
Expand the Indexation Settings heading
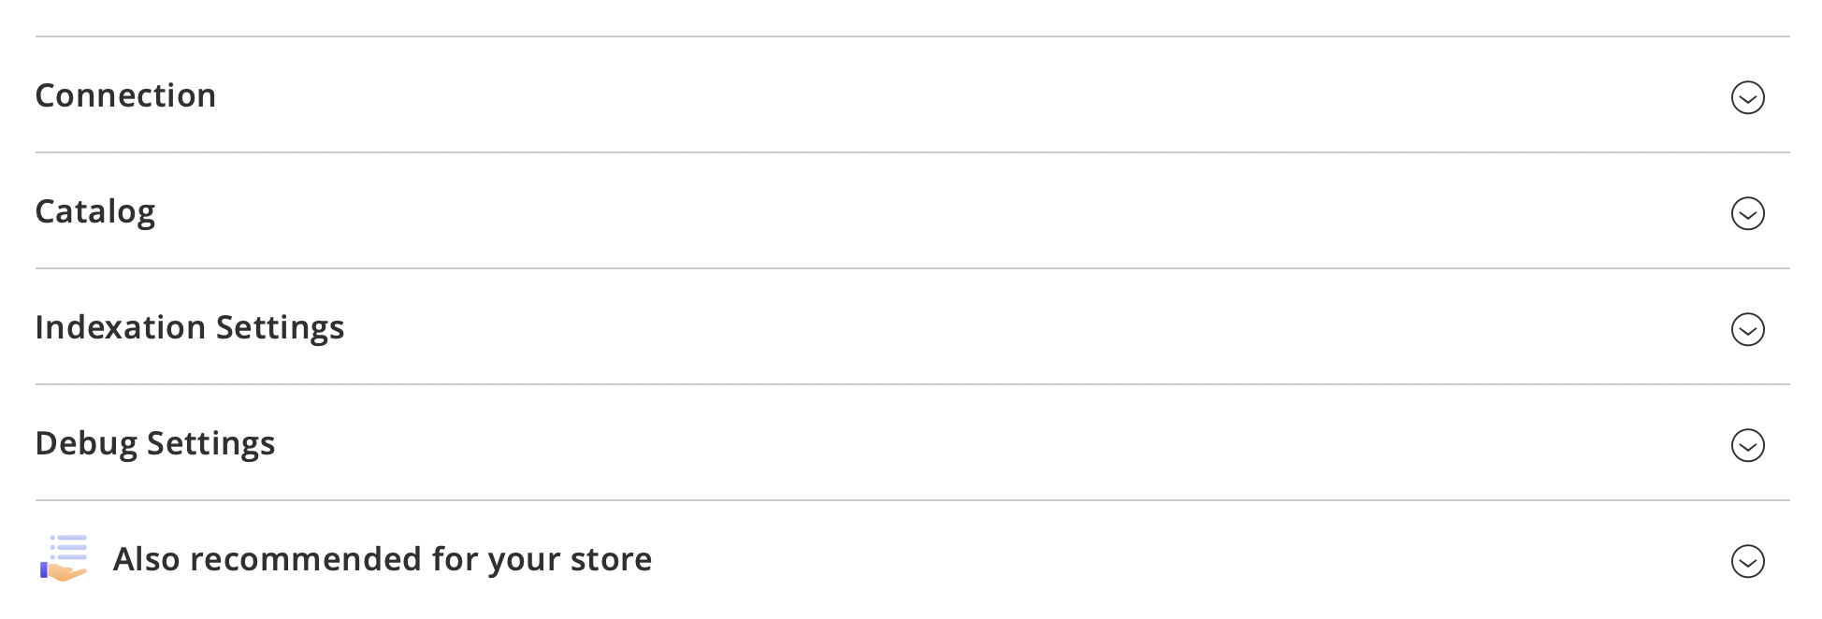coord(190,327)
